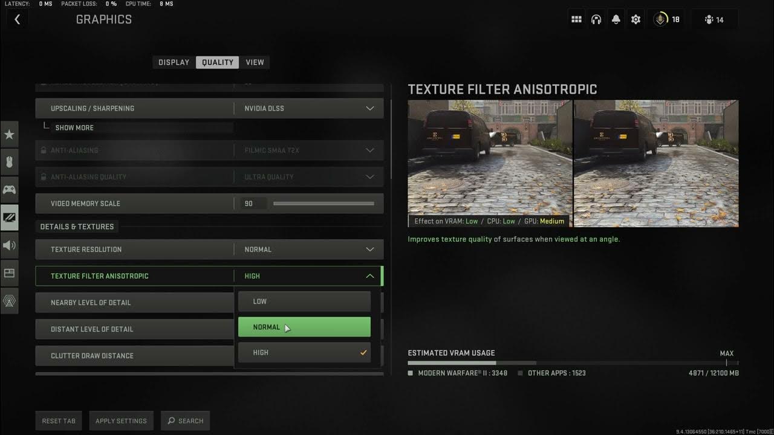The height and width of the screenshot is (435, 774).
Task: Click the Texture Filter Anisotropic label
Action: coord(100,276)
